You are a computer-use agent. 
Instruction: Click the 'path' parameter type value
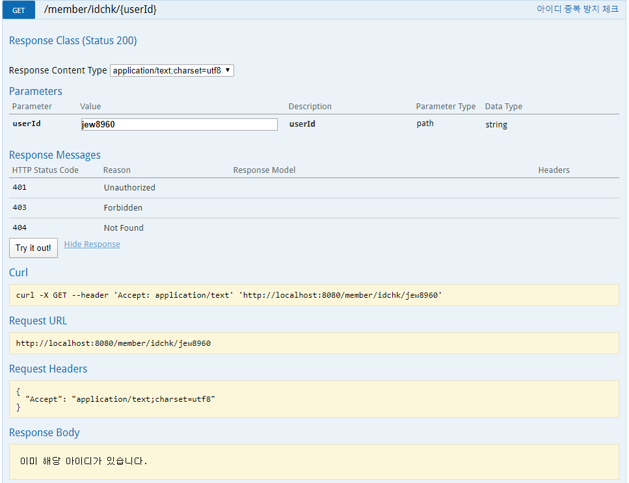pos(425,124)
